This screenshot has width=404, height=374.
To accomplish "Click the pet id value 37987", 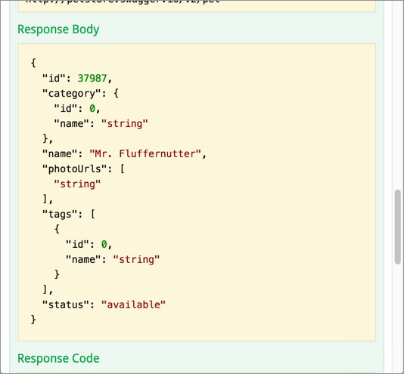I will (92, 79).
